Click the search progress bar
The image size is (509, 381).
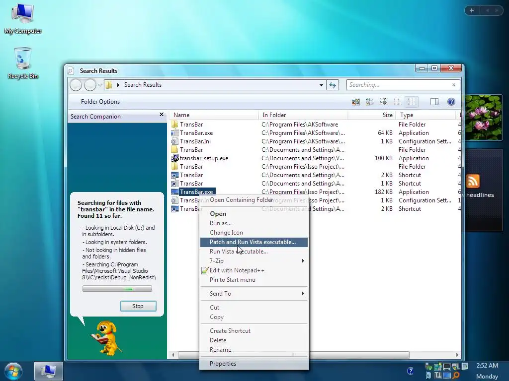pyautogui.click(x=117, y=289)
